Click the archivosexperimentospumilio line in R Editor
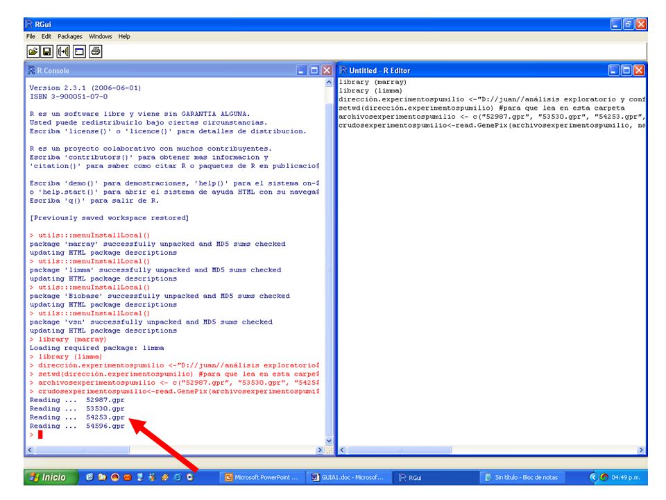The height and width of the screenshot is (500, 666). 492,117
